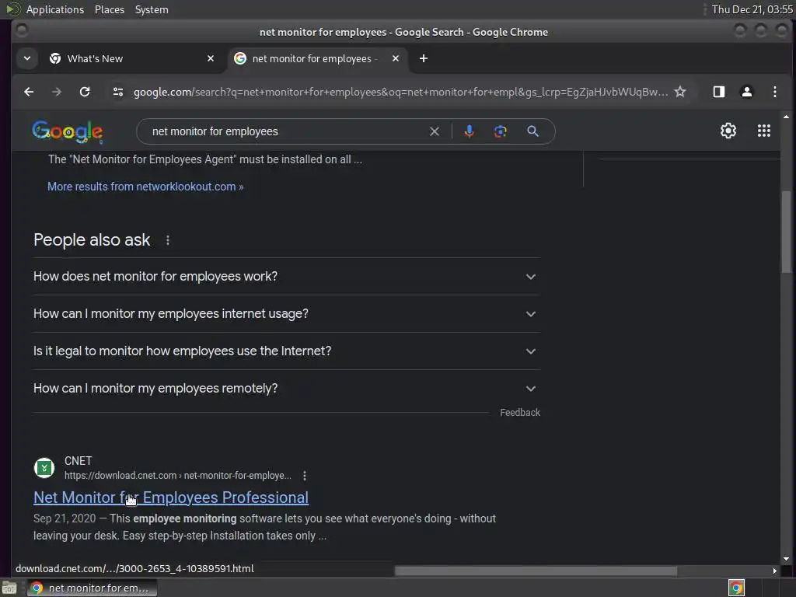Close the net monitor search tab
Viewport: 796px width, 597px height.
(x=396, y=58)
